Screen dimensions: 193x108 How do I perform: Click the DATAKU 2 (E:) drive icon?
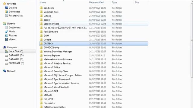pos(6,59)
